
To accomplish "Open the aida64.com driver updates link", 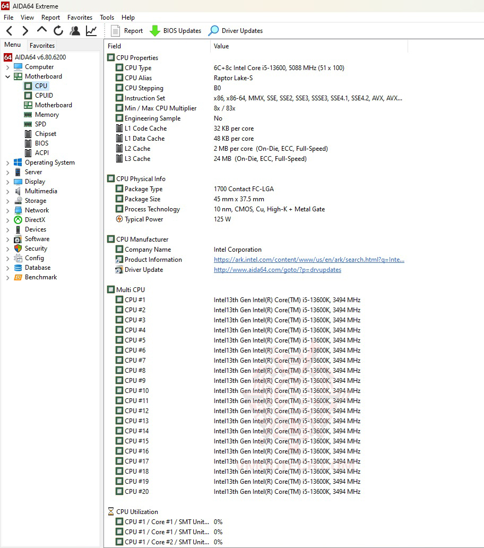I will tap(277, 270).
